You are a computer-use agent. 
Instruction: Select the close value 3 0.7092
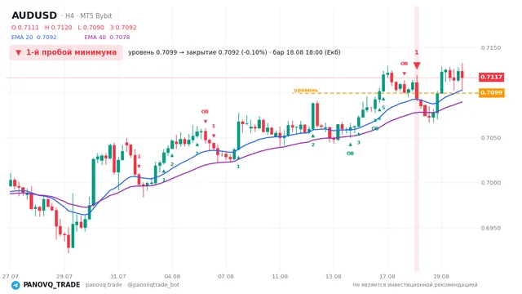123,28
